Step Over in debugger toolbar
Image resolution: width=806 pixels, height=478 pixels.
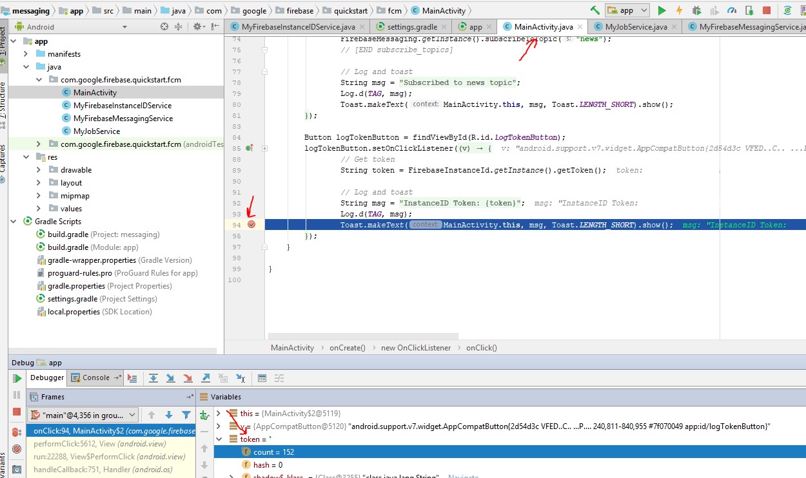[153, 378]
